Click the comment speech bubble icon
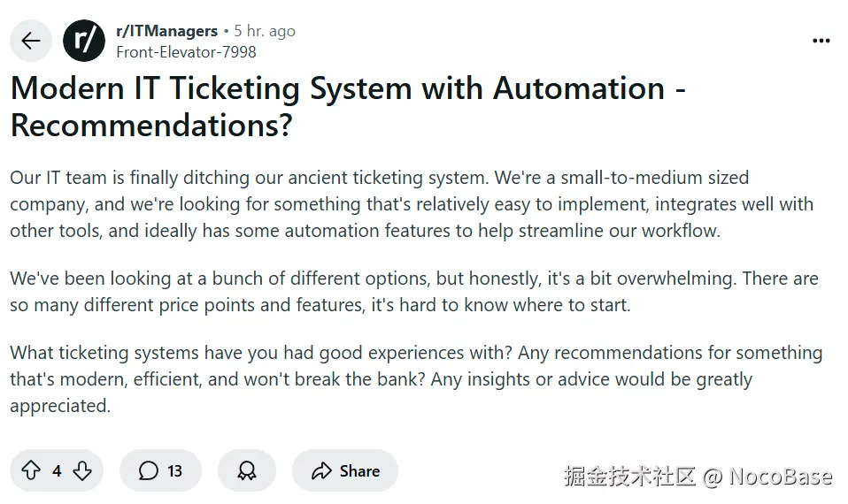The height and width of the screenshot is (504, 848). (x=148, y=470)
